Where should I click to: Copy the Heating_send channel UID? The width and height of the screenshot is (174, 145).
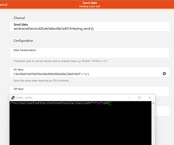(x=92, y=29)
